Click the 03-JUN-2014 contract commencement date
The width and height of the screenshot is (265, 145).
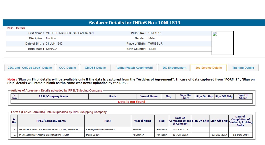pyautogui.click(x=180, y=135)
